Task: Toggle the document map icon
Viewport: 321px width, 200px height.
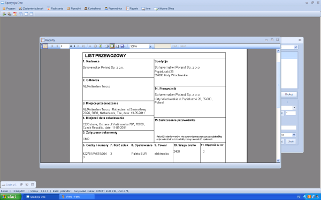Action: click(x=45, y=46)
